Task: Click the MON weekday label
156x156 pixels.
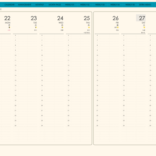Action: pyautogui.click(x=7, y=23)
